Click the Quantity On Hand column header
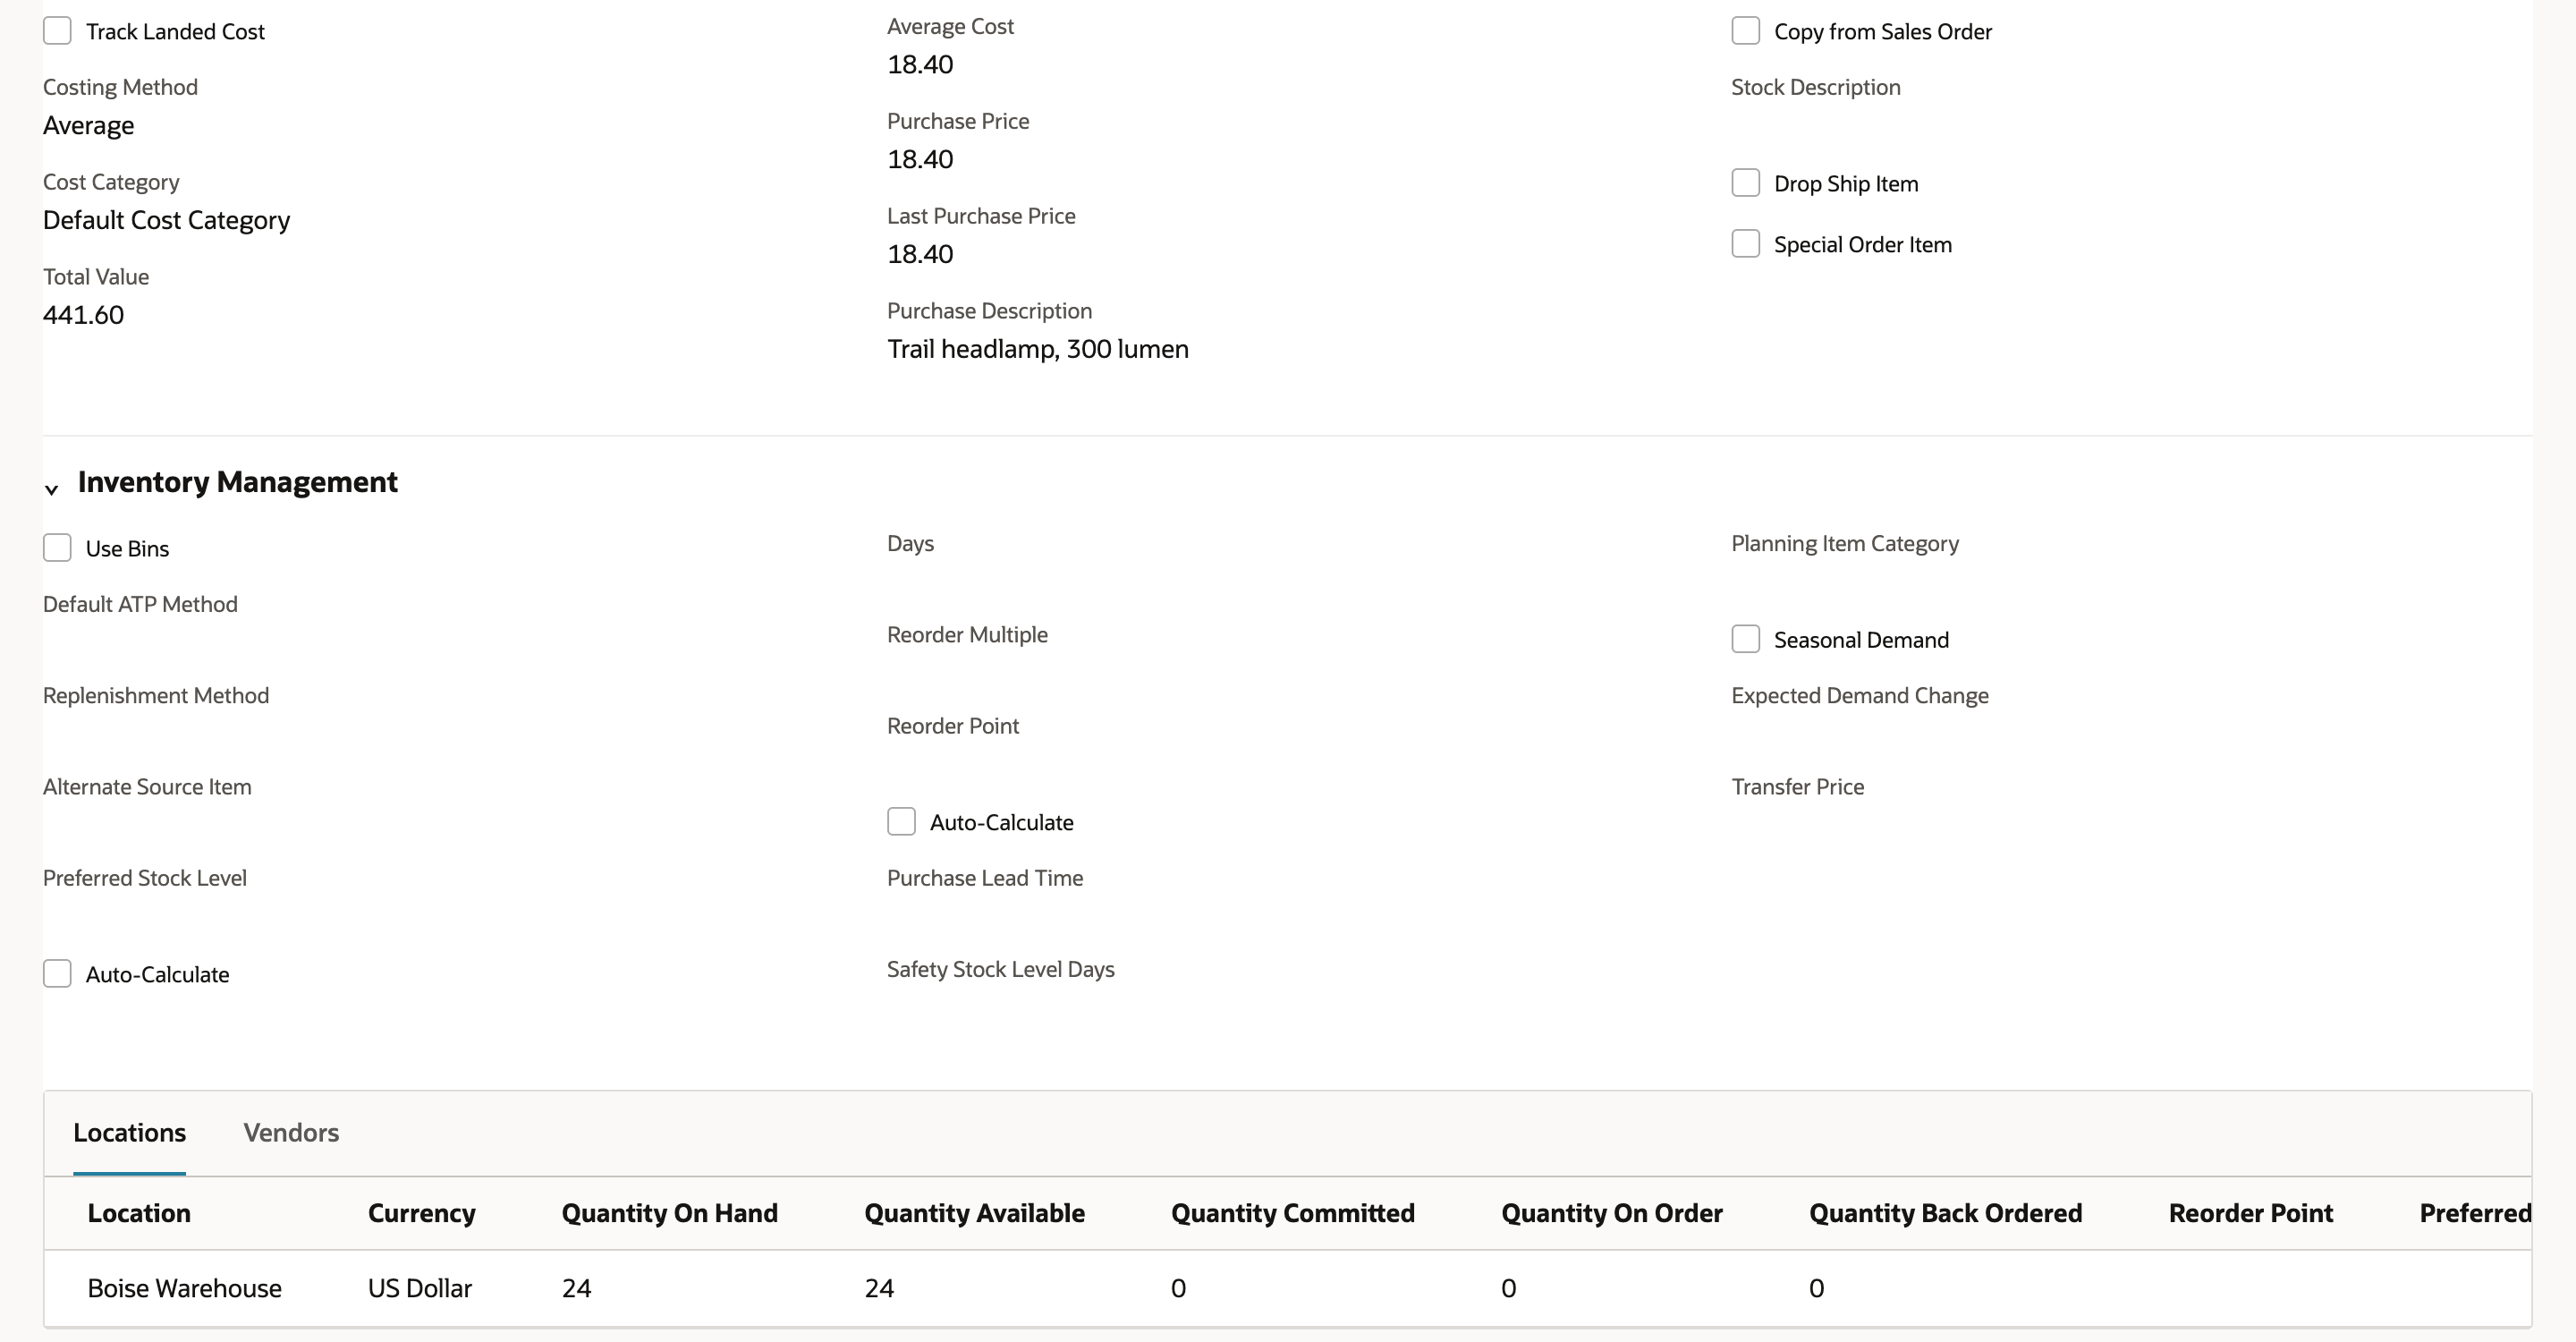2576x1342 pixels. [669, 1213]
